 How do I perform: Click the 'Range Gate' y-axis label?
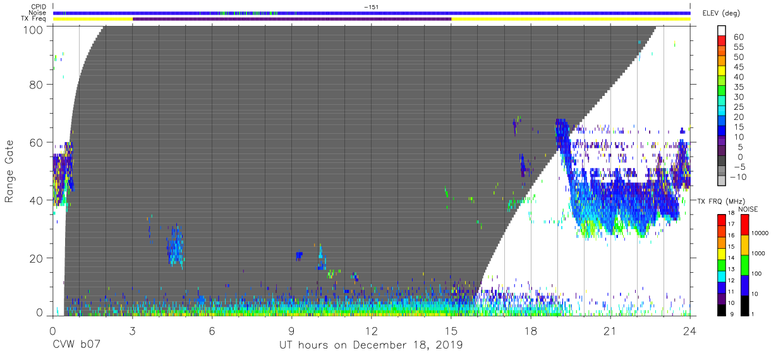click(x=9, y=171)
